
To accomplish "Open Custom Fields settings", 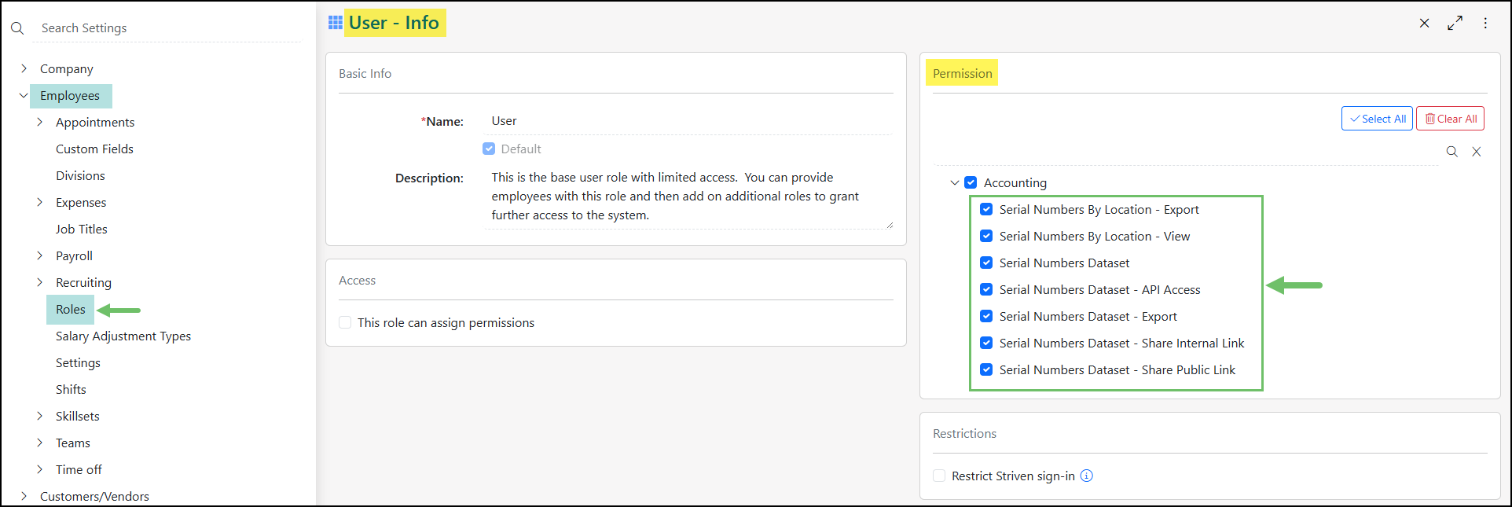I will coord(94,149).
